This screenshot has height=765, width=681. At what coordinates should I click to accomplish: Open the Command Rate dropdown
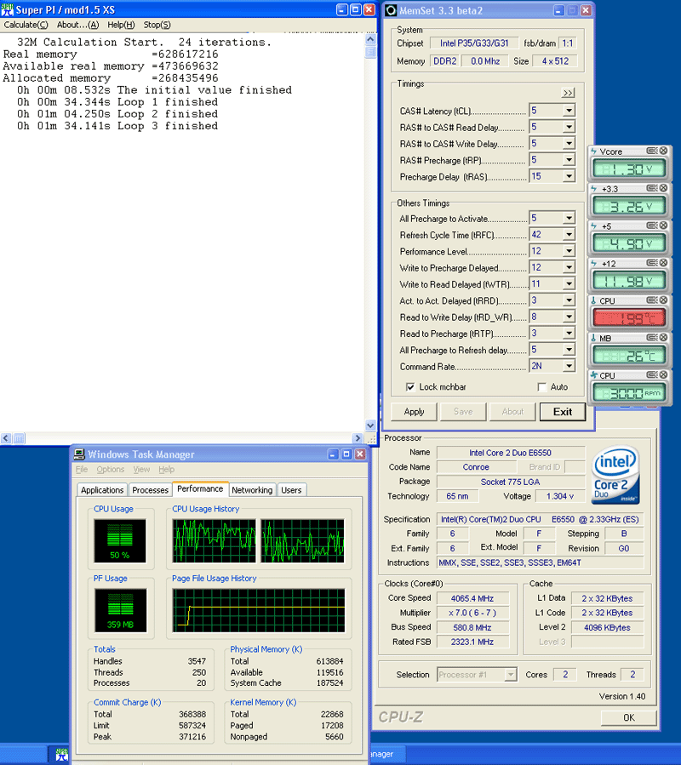coord(569,366)
